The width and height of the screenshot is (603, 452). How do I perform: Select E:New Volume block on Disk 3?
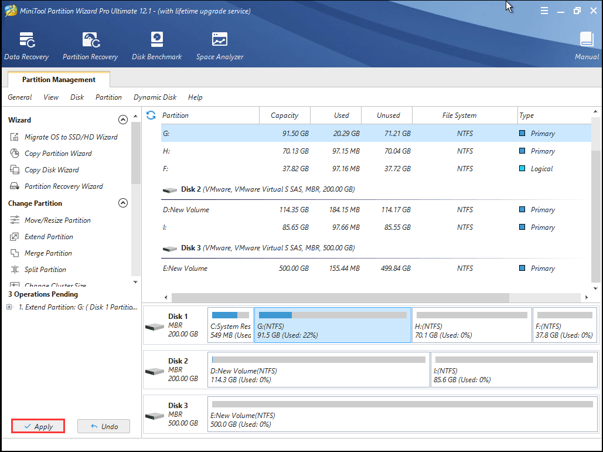[x=402, y=414]
